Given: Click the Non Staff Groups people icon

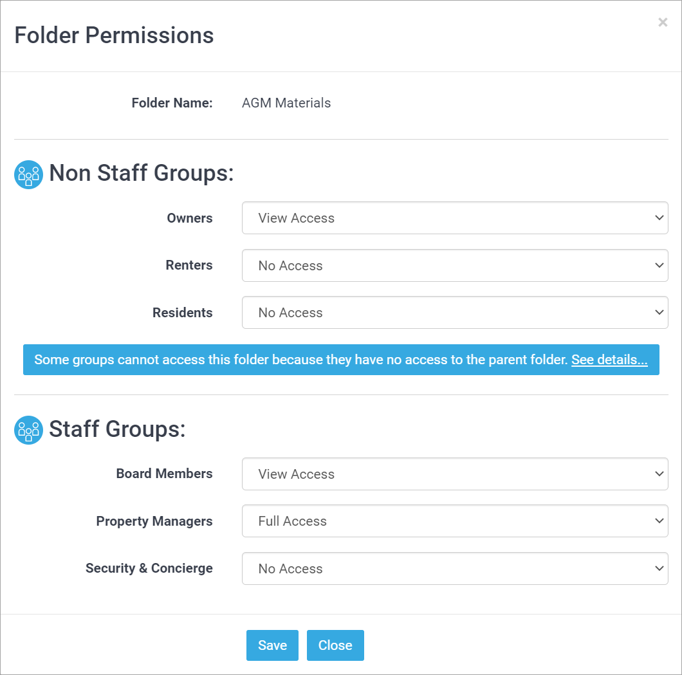Looking at the screenshot, I should tap(29, 174).
